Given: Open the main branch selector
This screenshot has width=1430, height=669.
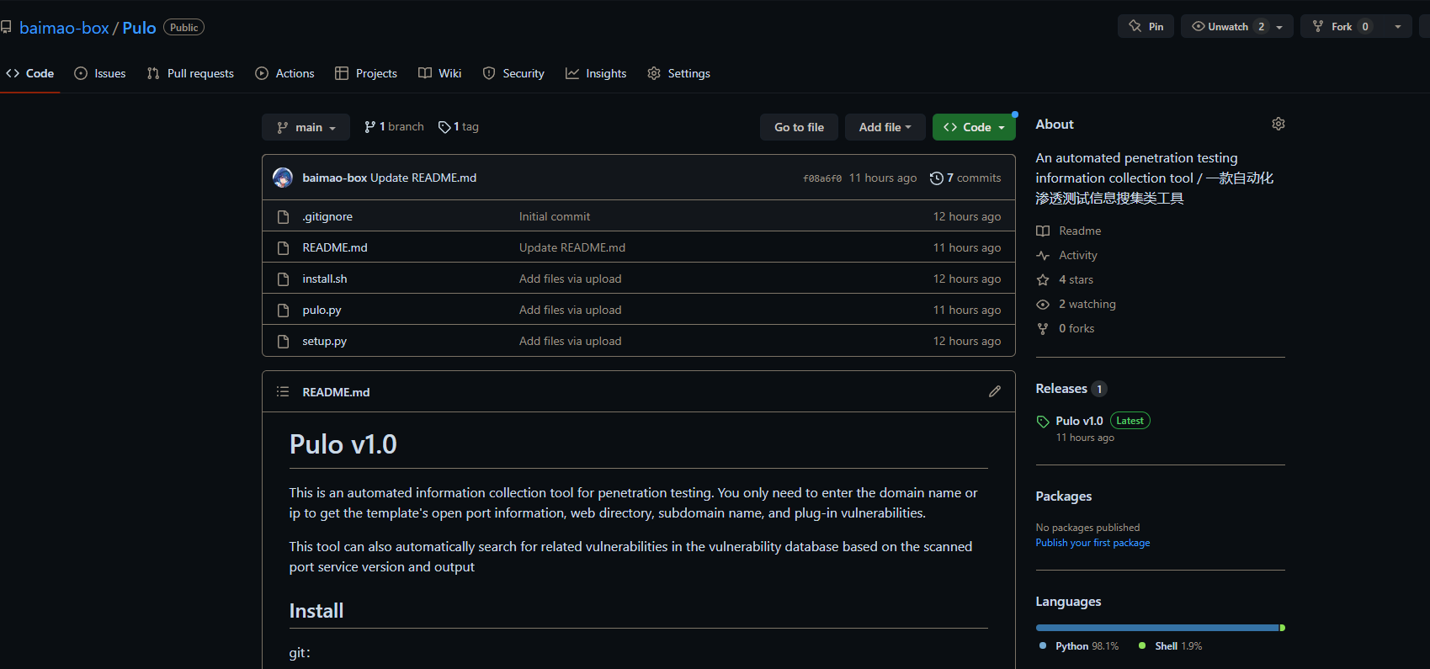Looking at the screenshot, I should tap(306, 127).
